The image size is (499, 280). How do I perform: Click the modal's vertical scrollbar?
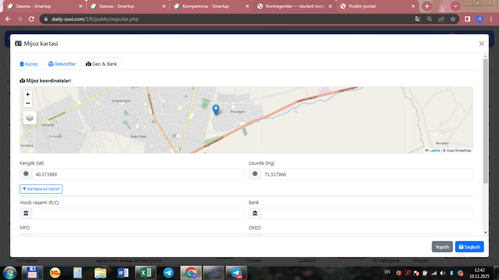(485, 121)
